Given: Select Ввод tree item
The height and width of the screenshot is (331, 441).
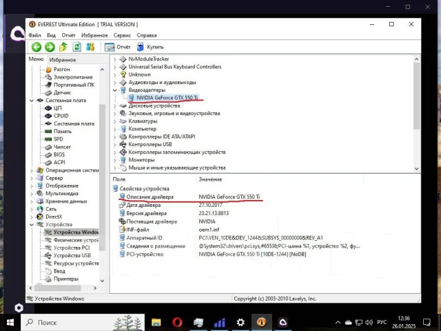Looking at the screenshot, I should pyautogui.click(x=59, y=271).
